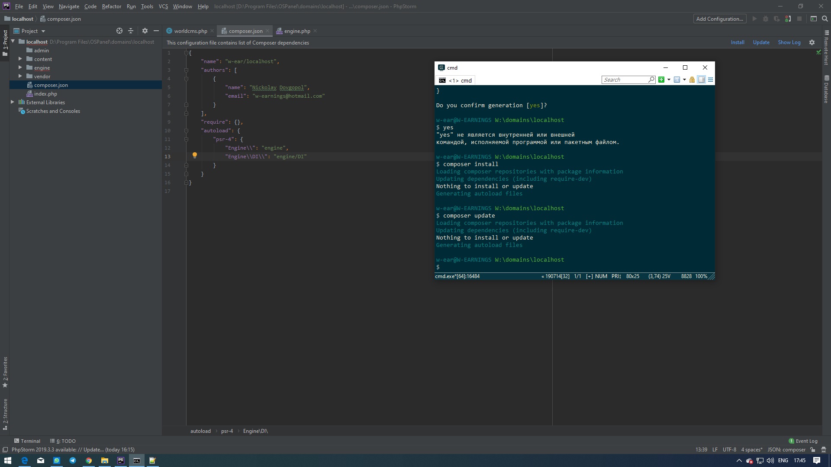831x467 pixels.
Task: Toggle fold marker at authors line
Action: tap(186, 70)
